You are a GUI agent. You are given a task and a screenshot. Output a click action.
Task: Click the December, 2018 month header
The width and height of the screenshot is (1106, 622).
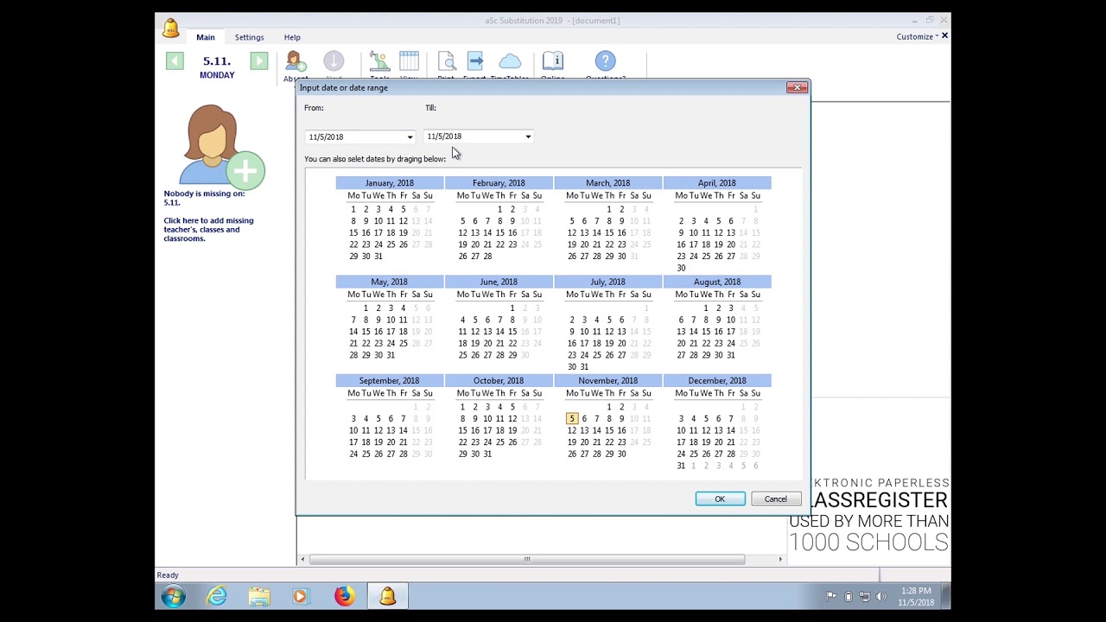717,380
